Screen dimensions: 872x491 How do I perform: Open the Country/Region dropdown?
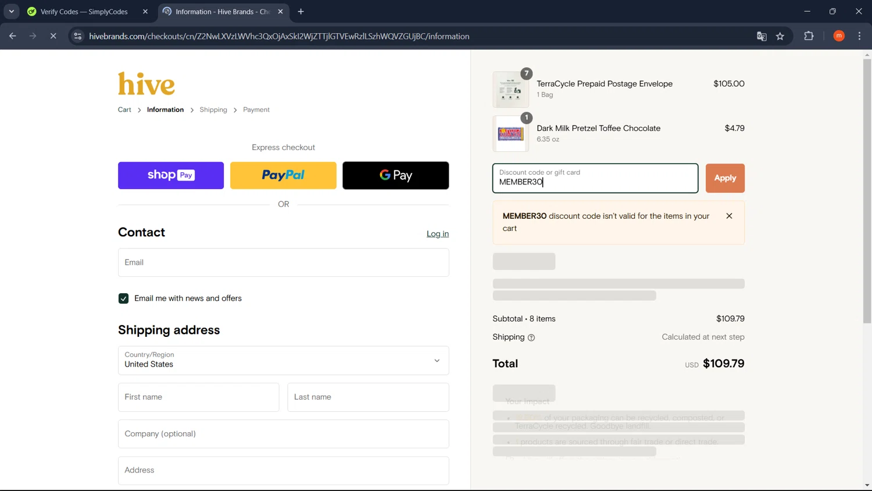(284, 361)
